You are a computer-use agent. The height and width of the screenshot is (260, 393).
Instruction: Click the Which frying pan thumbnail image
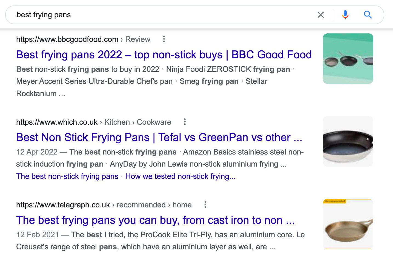click(x=348, y=141)
